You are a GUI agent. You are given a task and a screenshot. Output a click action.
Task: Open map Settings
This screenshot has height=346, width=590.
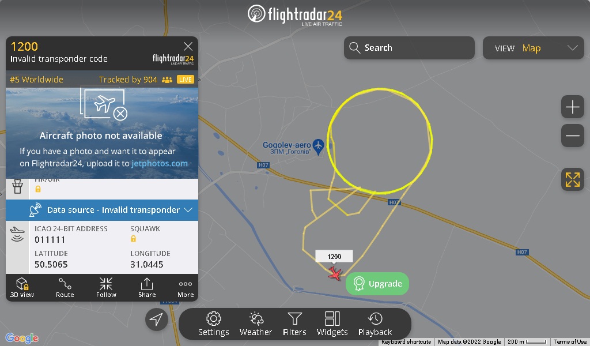click(x=213, y=324)
